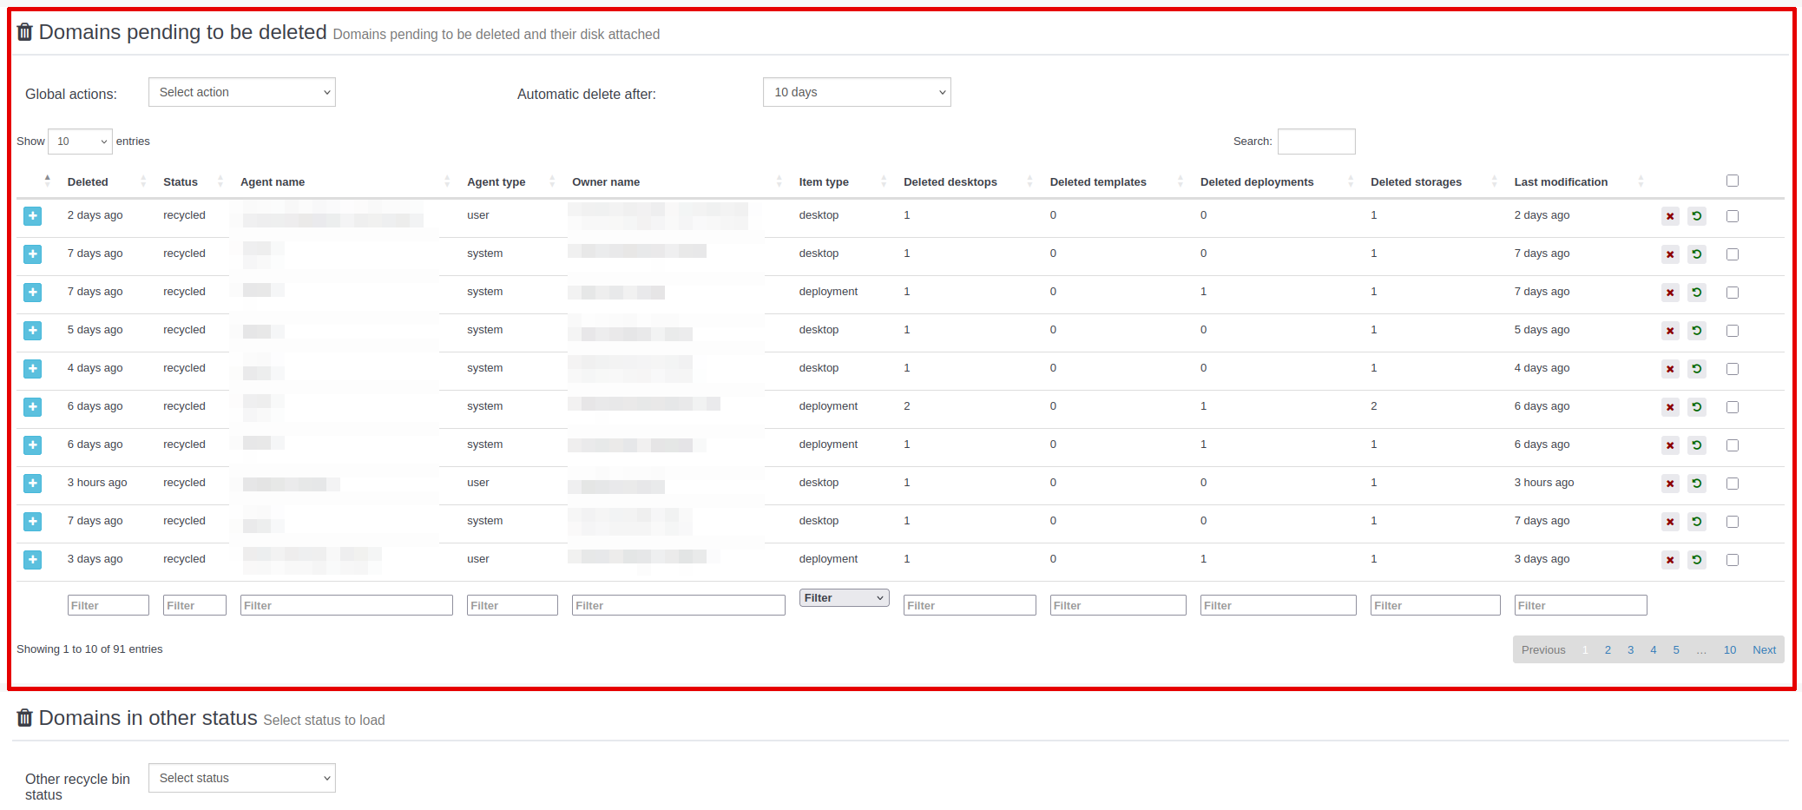Open the Select status dropdown

point(242,778)
